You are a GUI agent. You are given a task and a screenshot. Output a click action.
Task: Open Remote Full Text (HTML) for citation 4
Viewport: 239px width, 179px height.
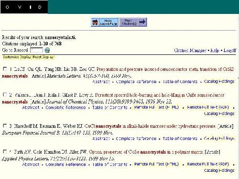click(x=156, y=164)
